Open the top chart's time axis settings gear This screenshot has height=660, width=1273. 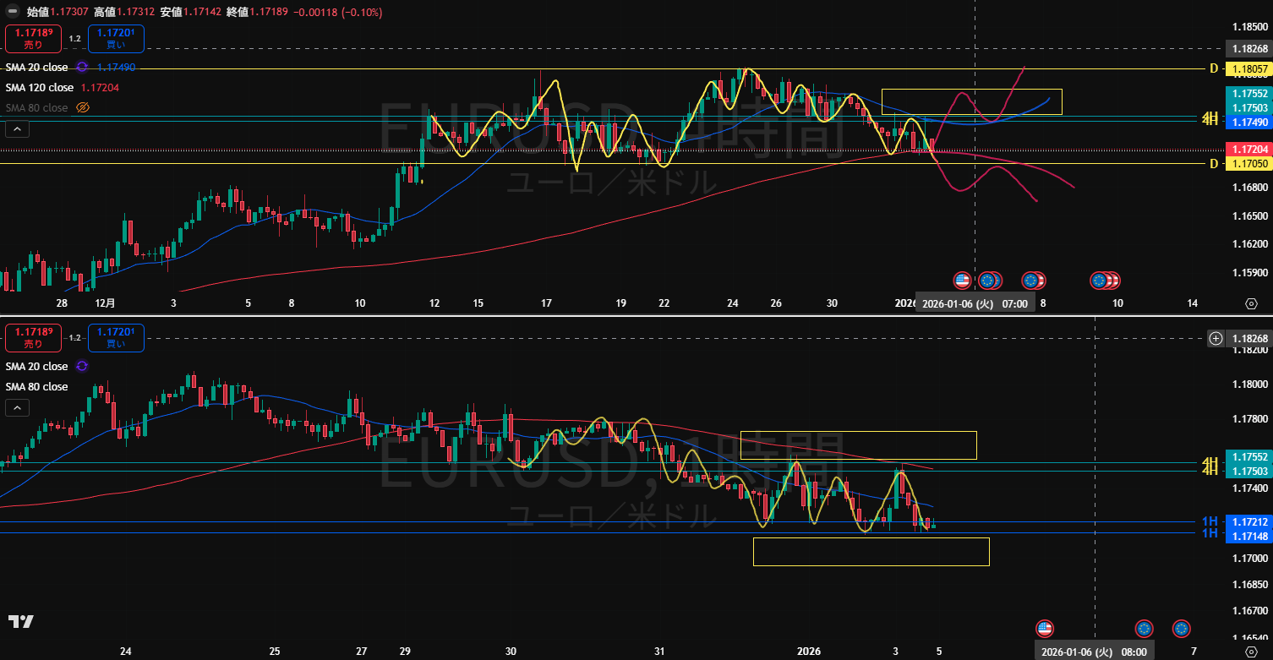point(1251,303)
